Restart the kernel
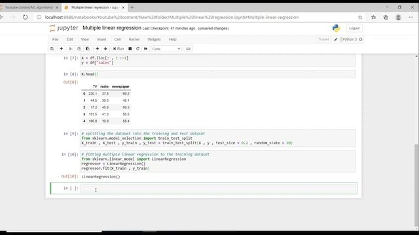The image size is (419, 235). 138,49
